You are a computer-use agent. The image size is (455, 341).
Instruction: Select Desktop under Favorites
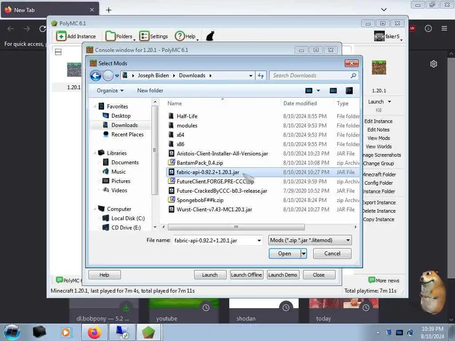pos(121,116)
